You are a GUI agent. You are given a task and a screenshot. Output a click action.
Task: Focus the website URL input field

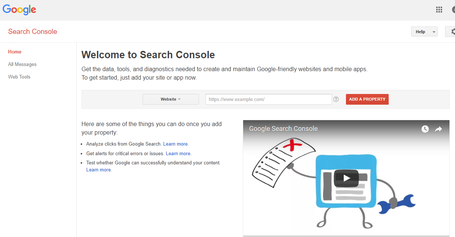tap(269, 100)
